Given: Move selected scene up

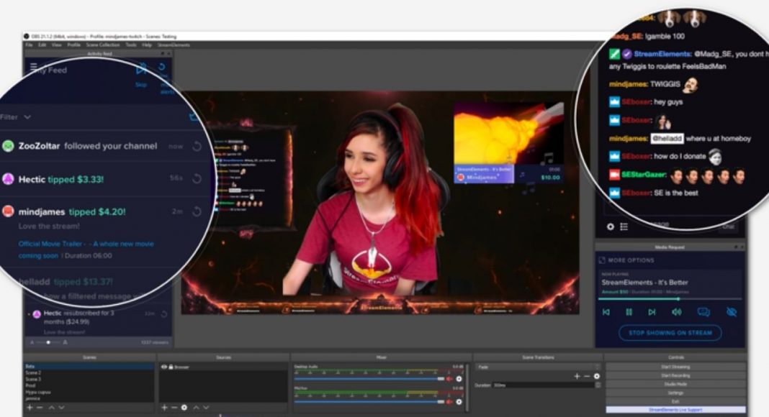Looking at the screenshot, I should 52,407.
